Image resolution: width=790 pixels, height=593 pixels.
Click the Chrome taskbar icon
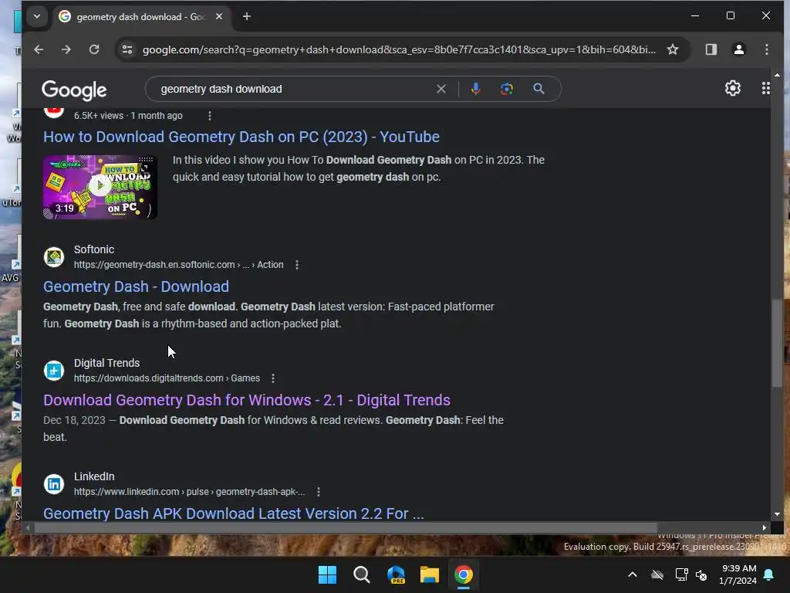click(464, 574)
